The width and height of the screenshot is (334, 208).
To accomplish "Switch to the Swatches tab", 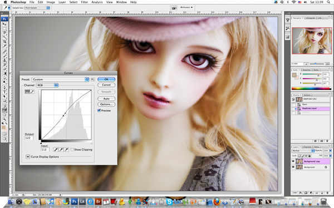I will click(307, 70).
